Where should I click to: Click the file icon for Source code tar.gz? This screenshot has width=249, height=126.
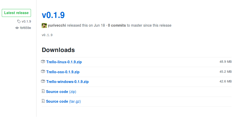[43, 101]
